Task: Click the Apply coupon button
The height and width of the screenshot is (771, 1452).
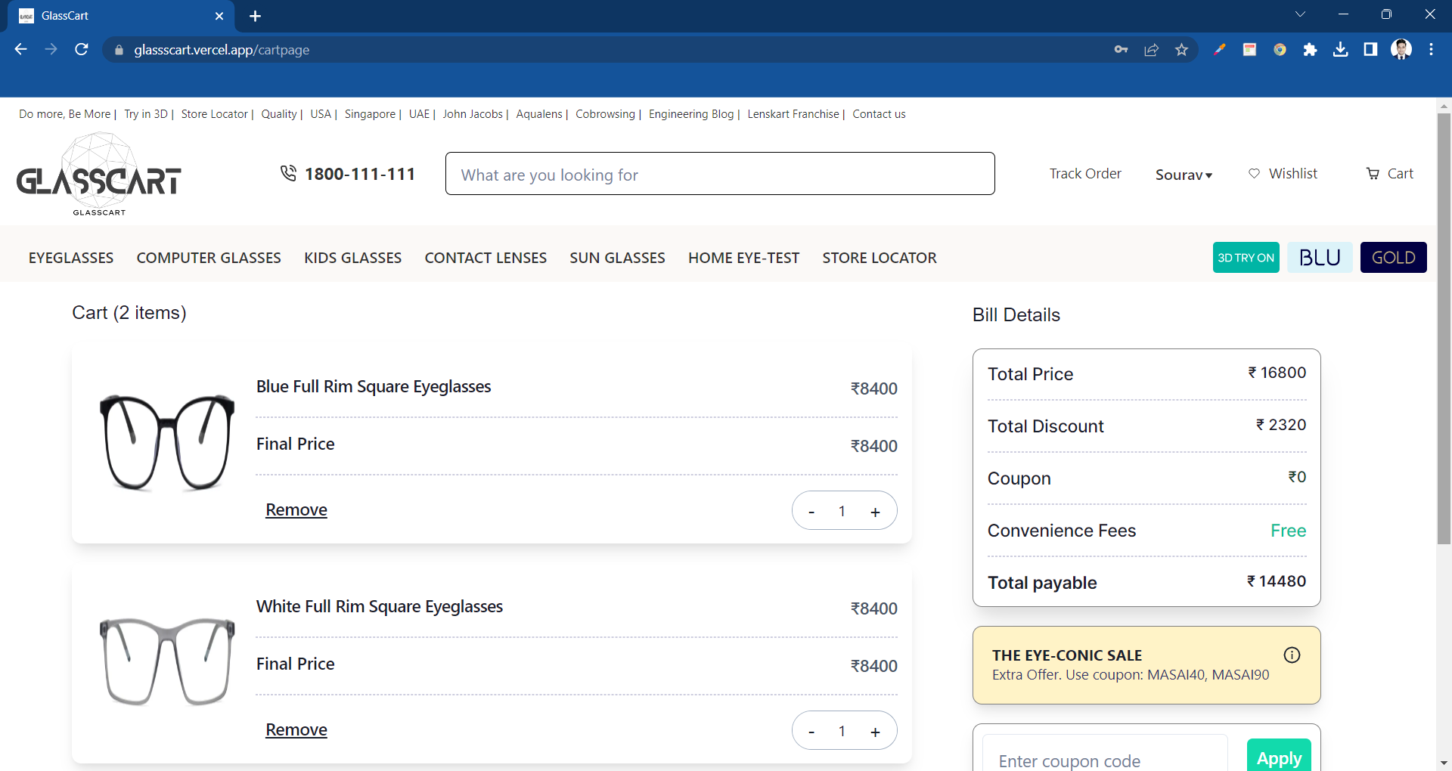Action: pyautogui.click(x=1279, y=756)
